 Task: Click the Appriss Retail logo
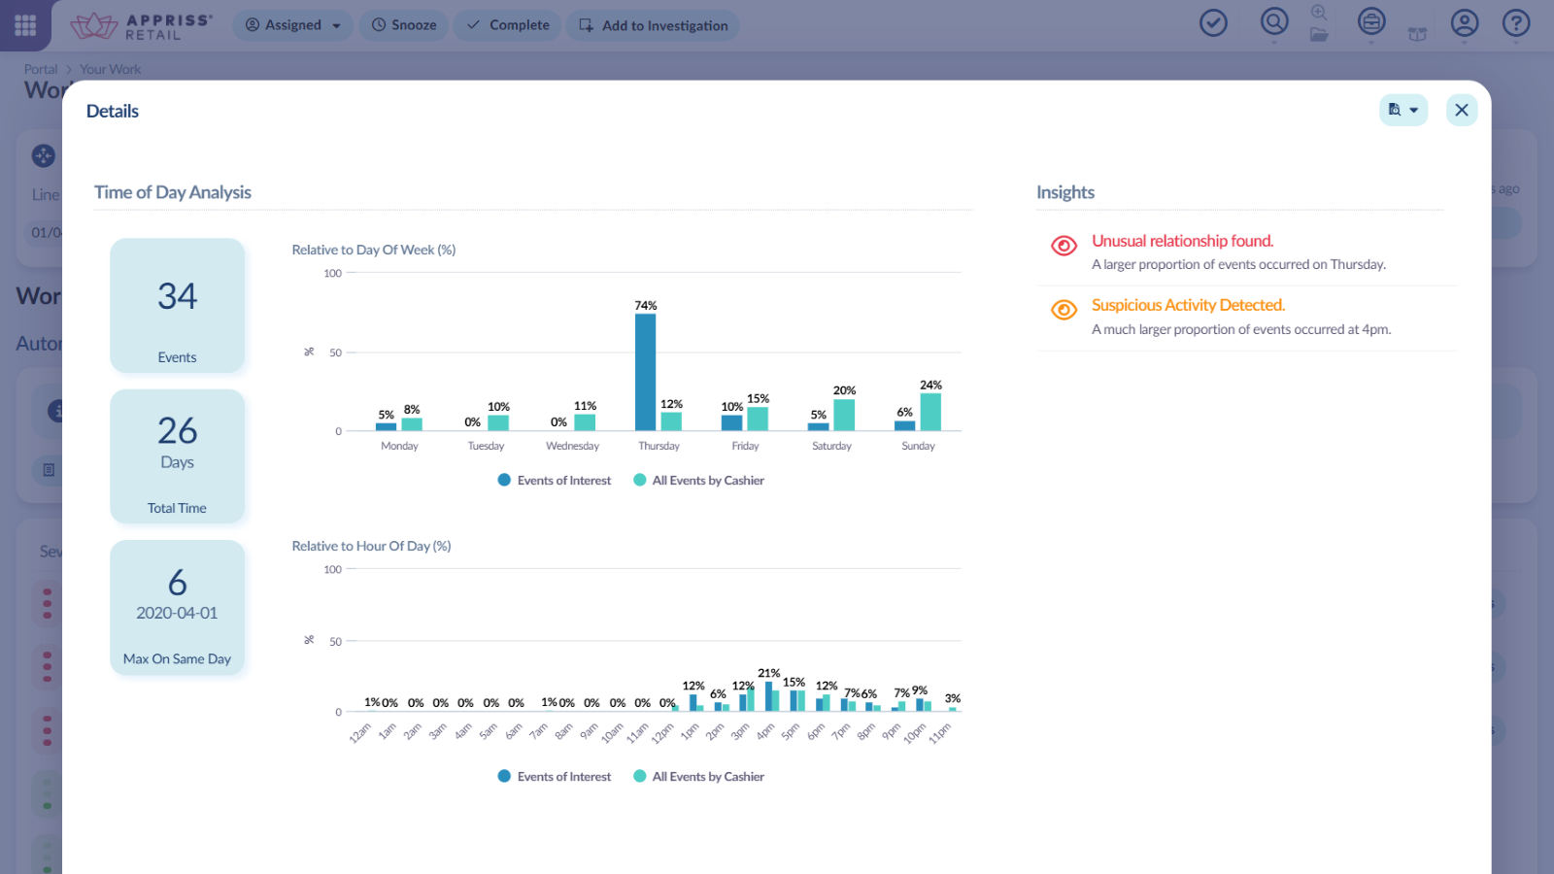tap(141, 26)
